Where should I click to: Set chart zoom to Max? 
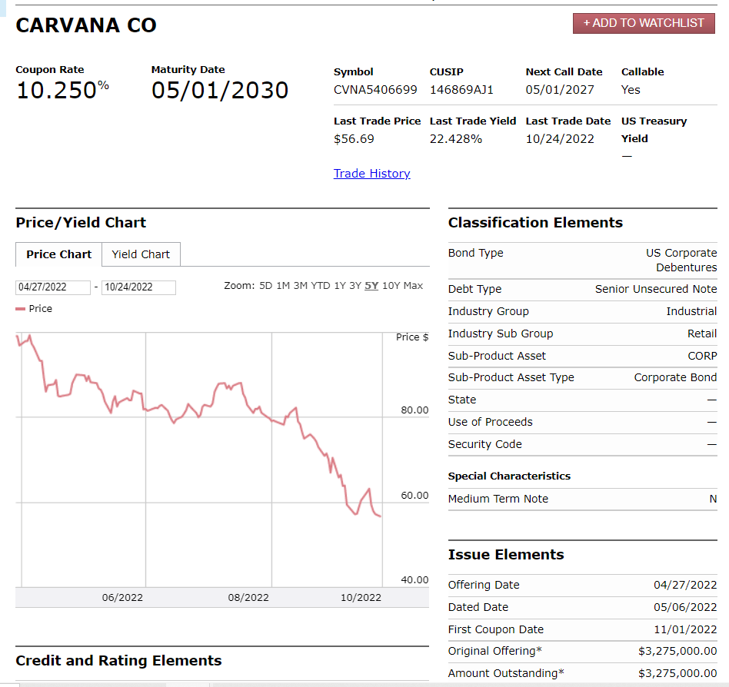(x=413, y=286)
